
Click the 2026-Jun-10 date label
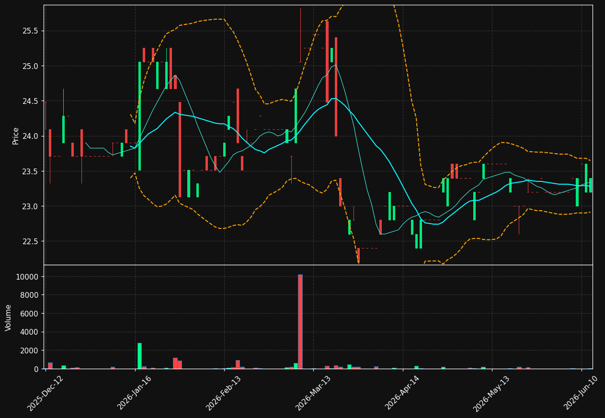pos(581,393)
